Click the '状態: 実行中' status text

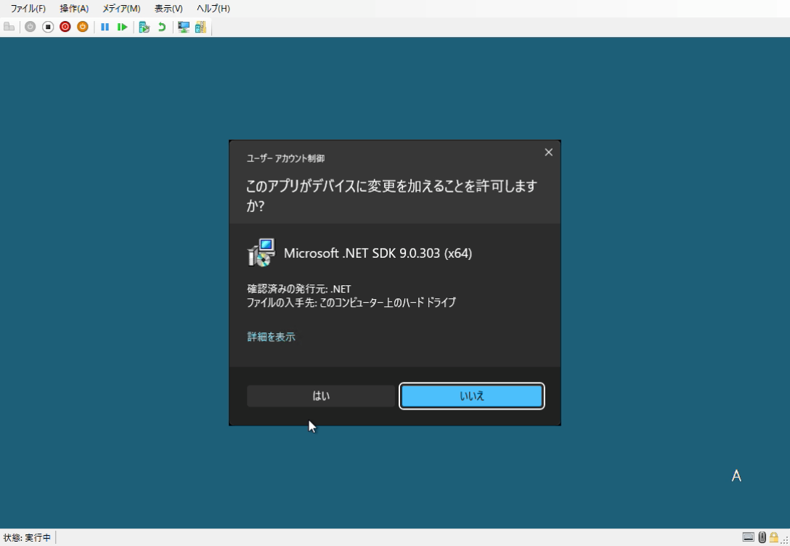[27, 537]
